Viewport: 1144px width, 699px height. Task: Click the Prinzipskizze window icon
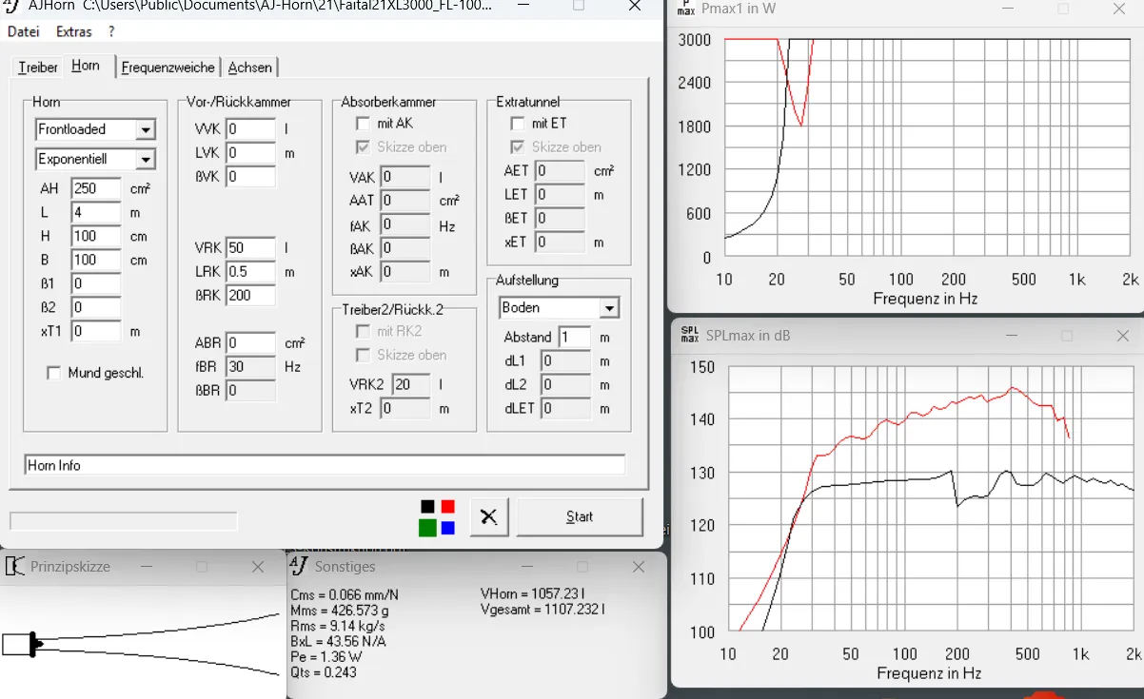click(14, 566)
